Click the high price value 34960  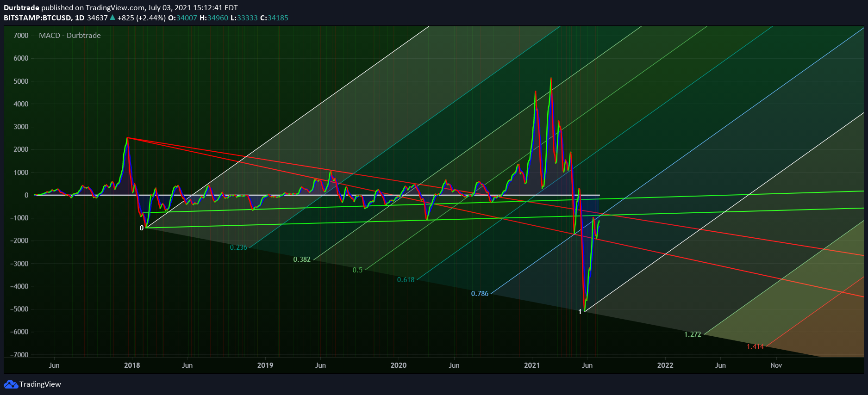[x=218, y=18]
